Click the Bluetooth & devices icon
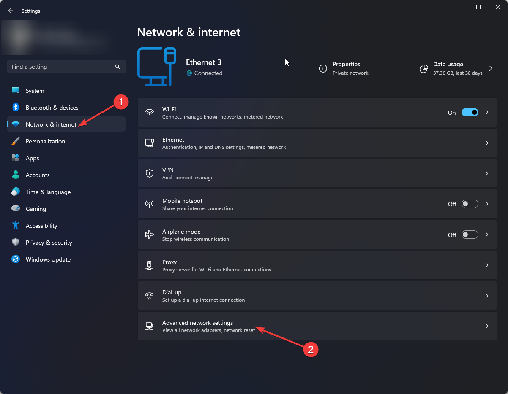 tap(16, 108)
